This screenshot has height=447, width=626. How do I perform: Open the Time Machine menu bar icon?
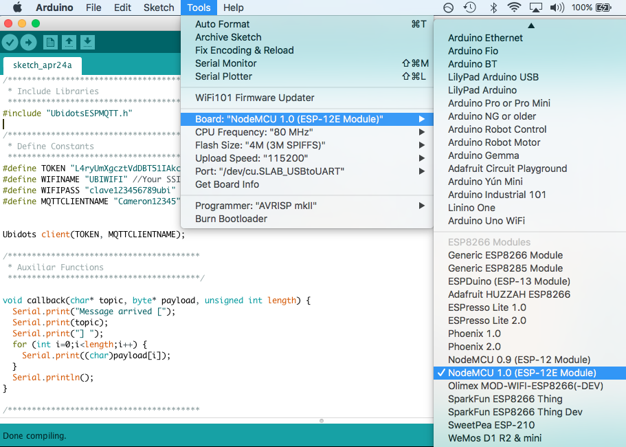pos(470,8)
